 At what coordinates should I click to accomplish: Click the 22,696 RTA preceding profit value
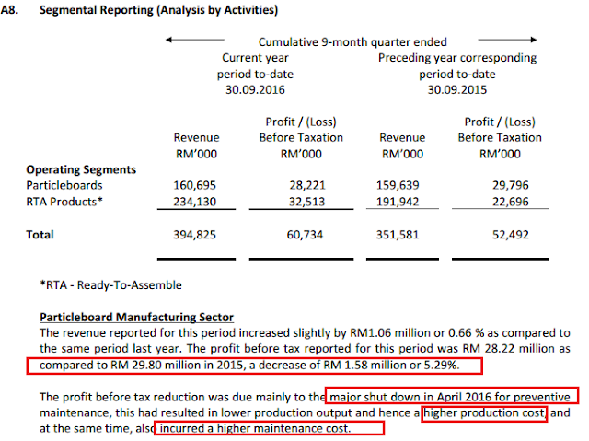[511, 202]
